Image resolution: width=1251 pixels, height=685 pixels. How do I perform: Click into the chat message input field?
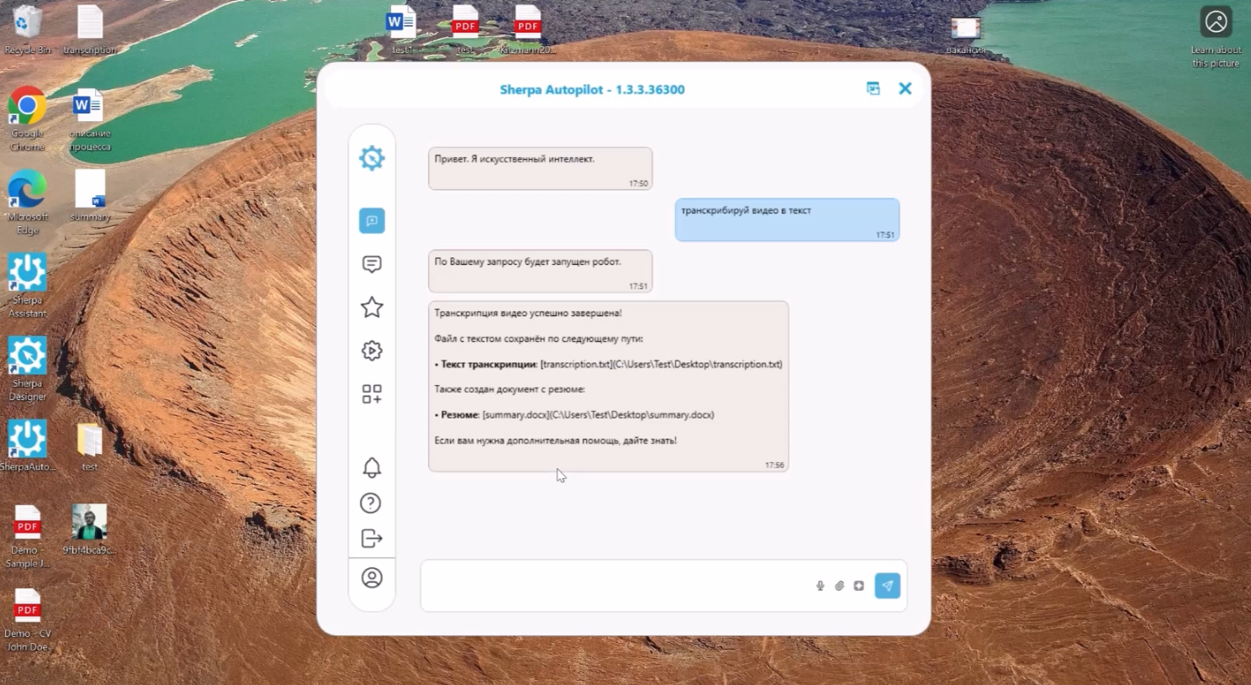pos(614,586)
